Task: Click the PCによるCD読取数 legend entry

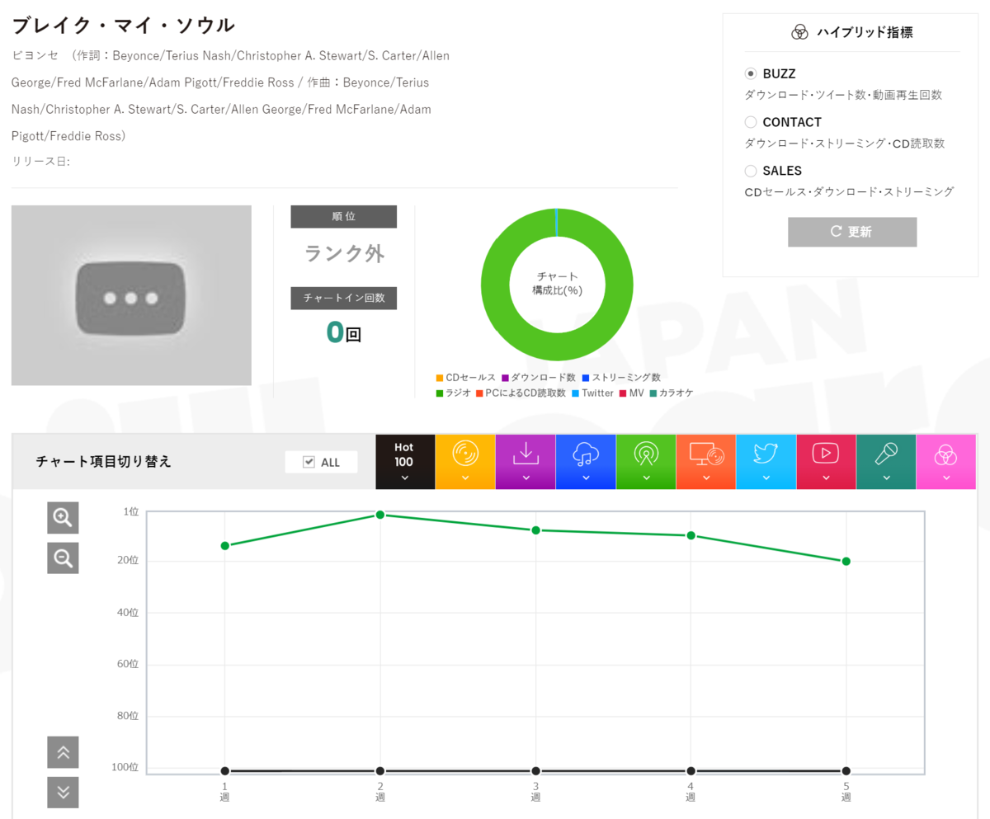Action: click(521, 393)
